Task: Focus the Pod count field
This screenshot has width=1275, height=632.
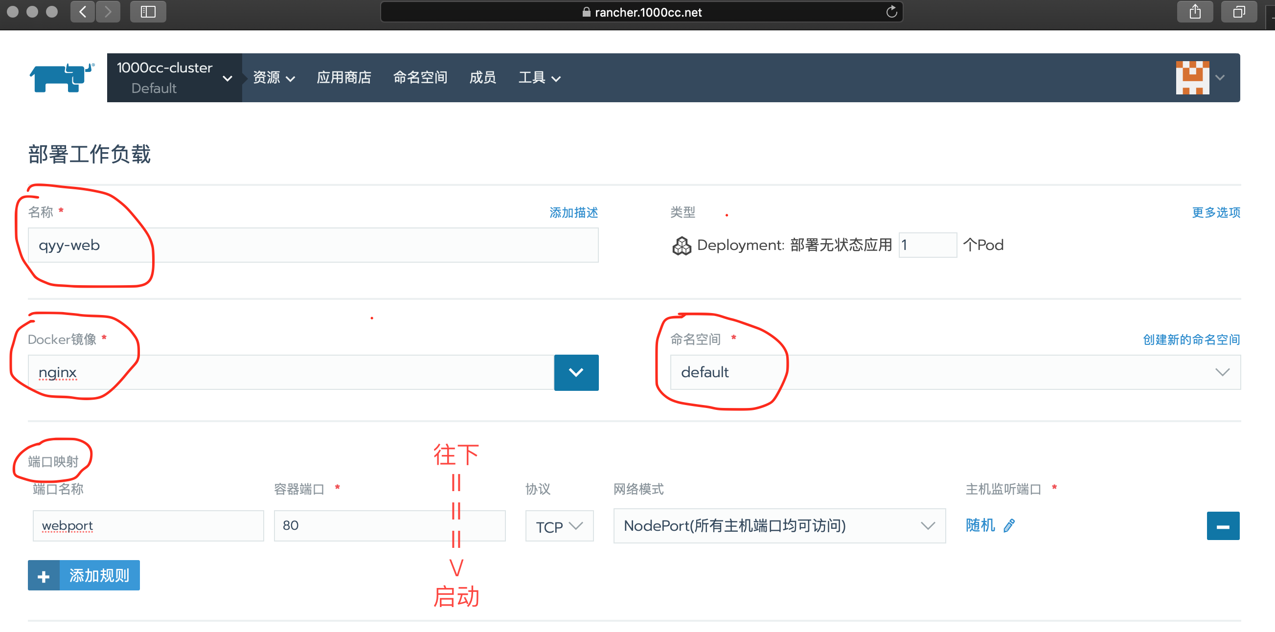Action: (928, 245)
